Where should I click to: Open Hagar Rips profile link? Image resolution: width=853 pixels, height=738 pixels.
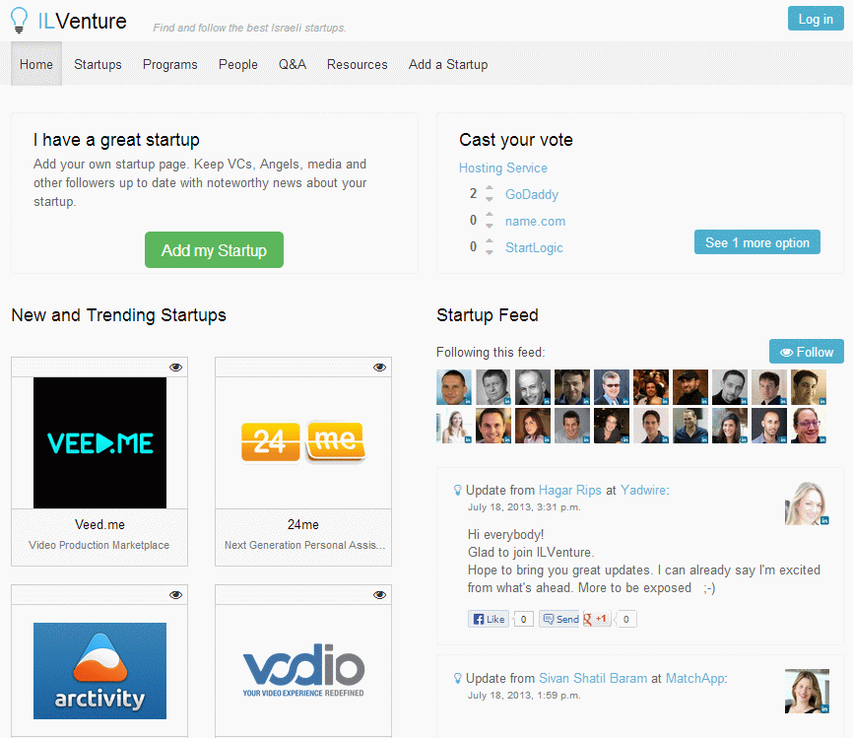(x=570, y=491)
